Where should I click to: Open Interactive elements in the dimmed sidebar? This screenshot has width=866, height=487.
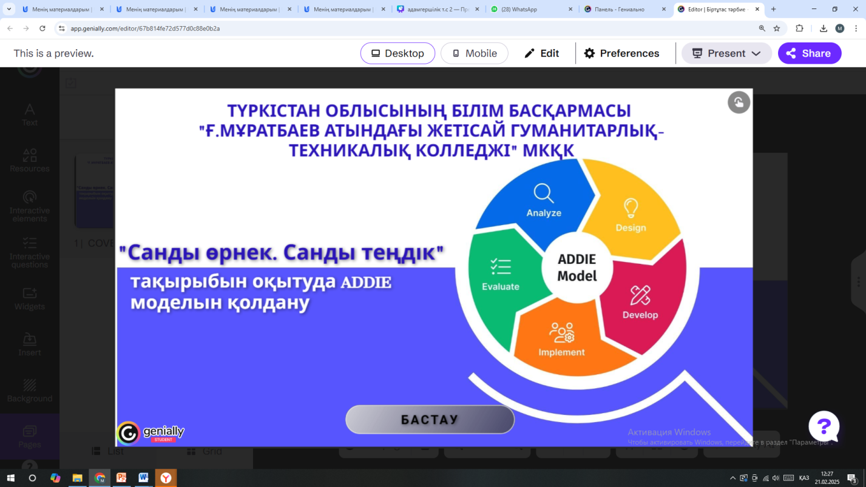coord(30,206)
